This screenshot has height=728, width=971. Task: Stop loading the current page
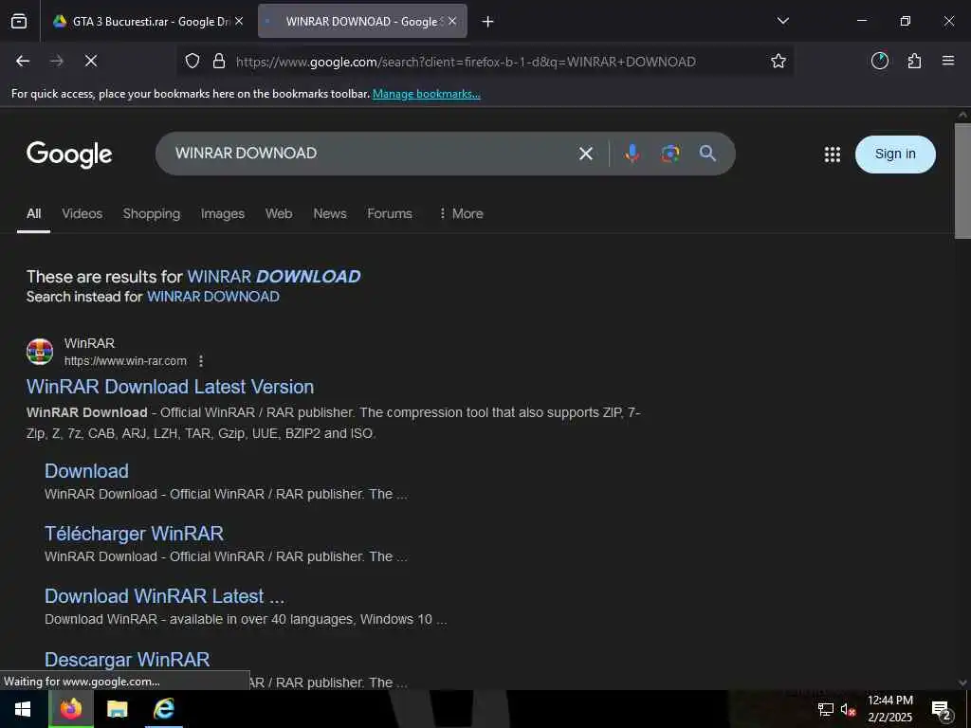pos(90,61)
